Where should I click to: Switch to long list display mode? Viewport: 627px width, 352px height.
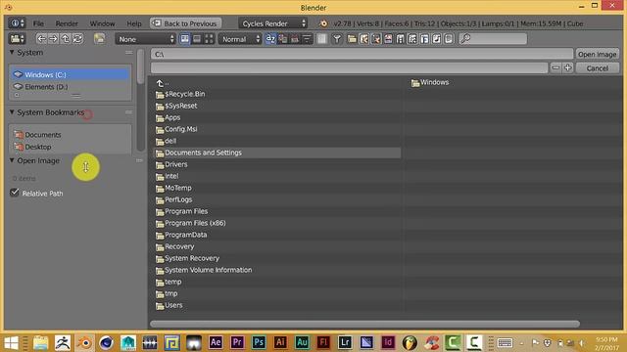tap(197, 39)
